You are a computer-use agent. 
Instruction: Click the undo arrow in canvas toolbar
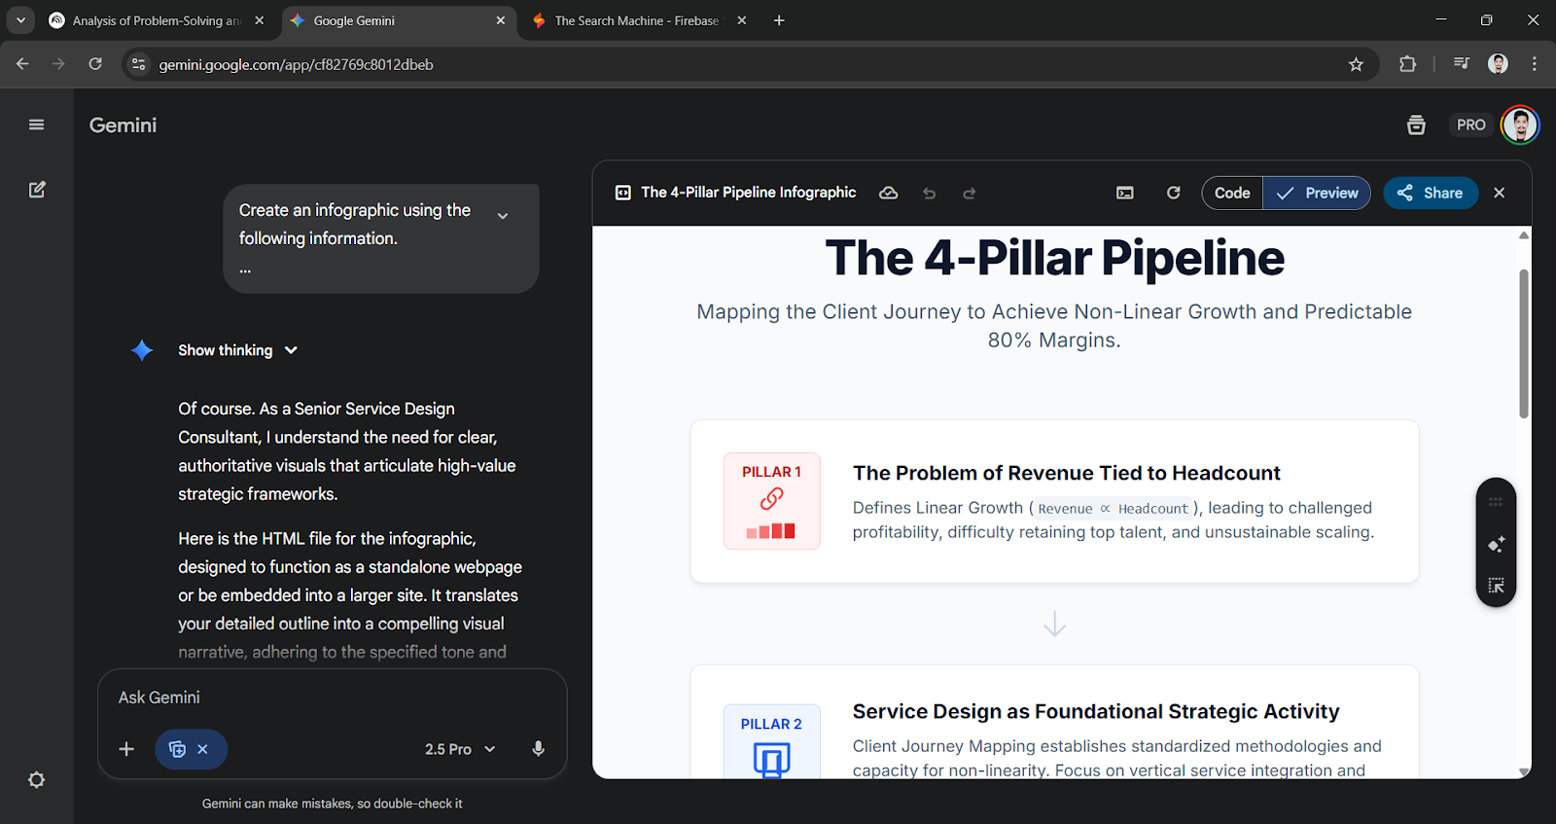point(929,194)
